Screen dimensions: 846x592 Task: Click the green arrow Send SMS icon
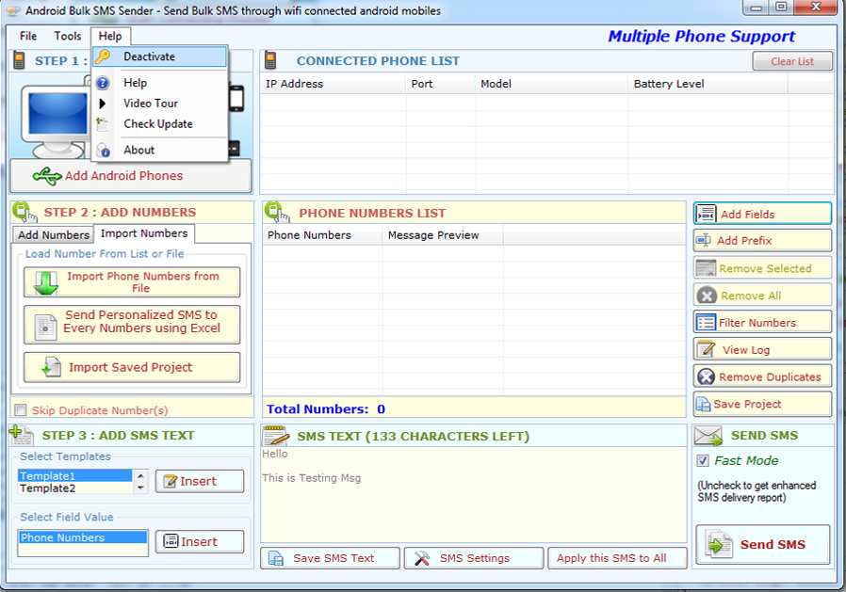(719, 545)
